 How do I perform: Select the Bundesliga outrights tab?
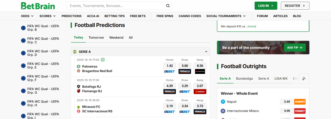244,79
